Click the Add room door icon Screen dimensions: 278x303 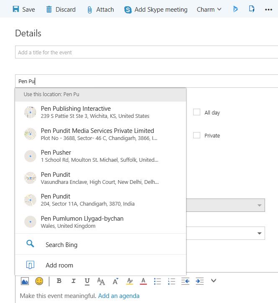pos(30,265)
